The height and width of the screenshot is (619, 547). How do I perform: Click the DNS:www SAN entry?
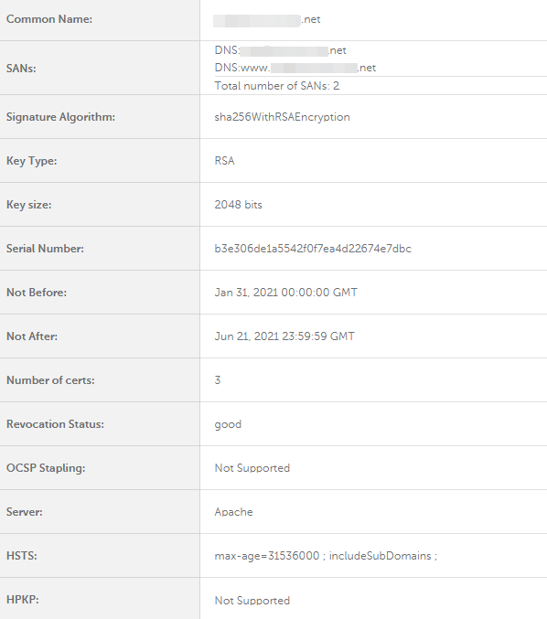[x=295, y=68]
